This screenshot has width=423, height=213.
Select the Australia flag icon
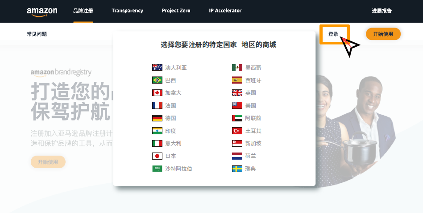157,68
